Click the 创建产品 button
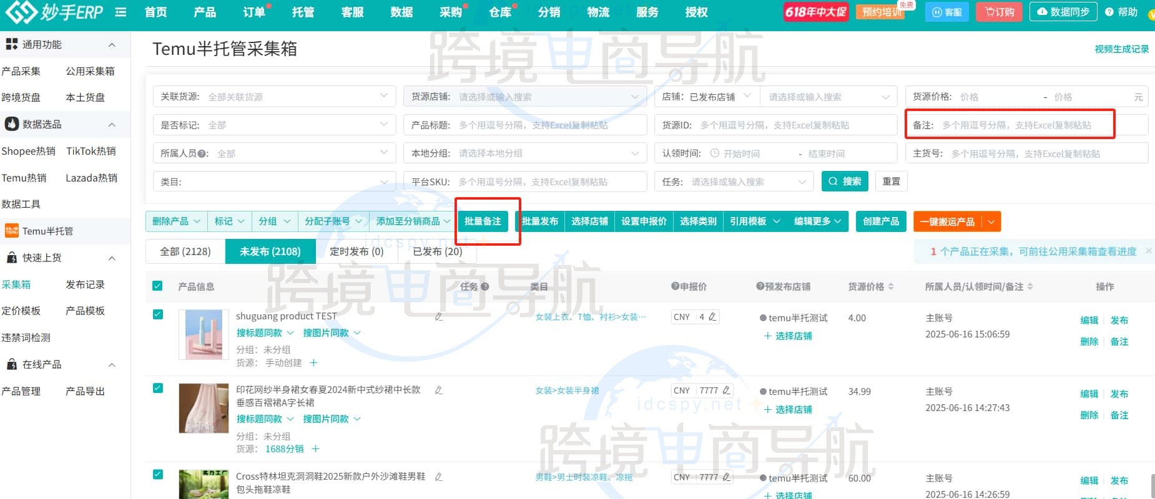This screenshot has height=499, width=1155. click(x=881, y=221)
